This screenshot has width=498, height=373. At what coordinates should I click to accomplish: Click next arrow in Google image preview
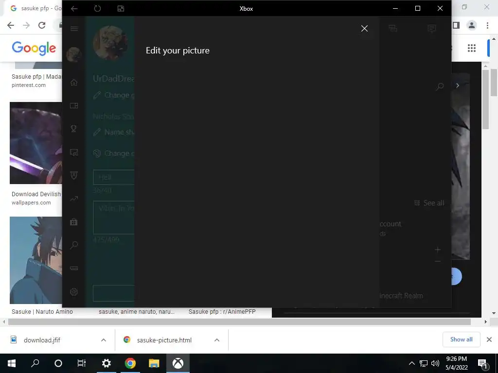pyautogui.click(x=458, y=85)
